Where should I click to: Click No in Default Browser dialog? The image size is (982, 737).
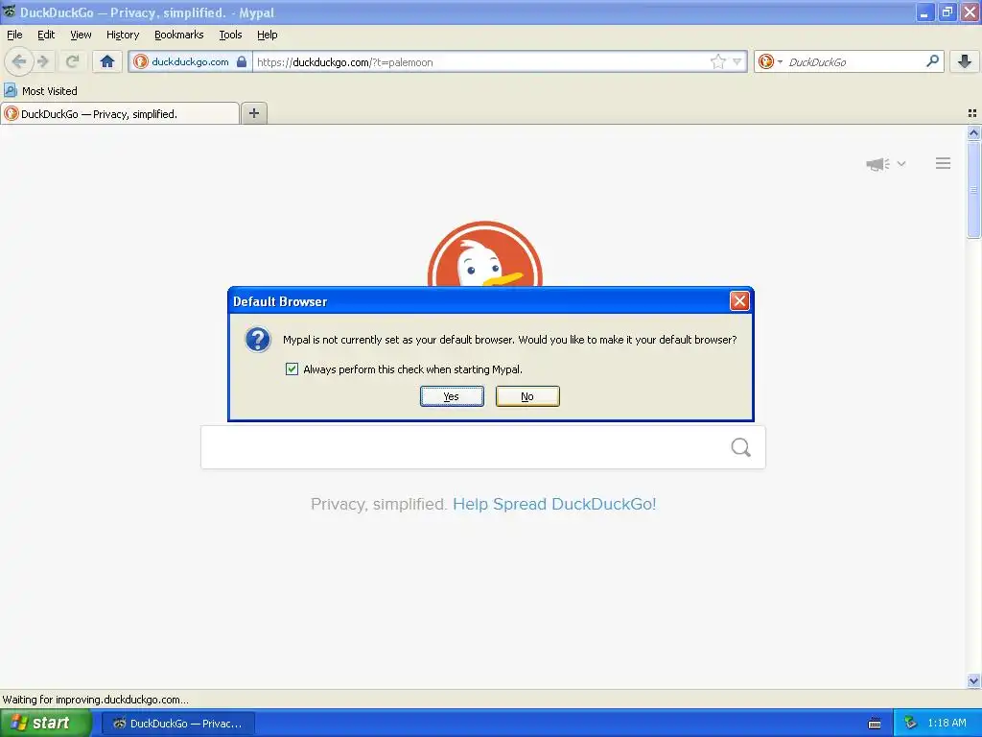click(x=527, y=396)
